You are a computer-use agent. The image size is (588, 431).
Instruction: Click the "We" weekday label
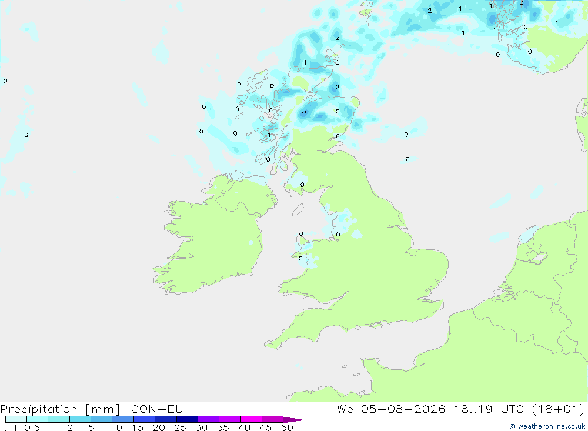(x=345, y=409)
